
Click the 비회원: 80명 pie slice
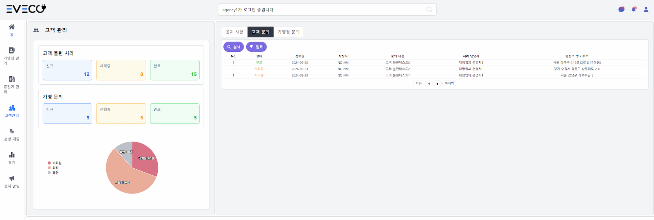click(146, 158)
